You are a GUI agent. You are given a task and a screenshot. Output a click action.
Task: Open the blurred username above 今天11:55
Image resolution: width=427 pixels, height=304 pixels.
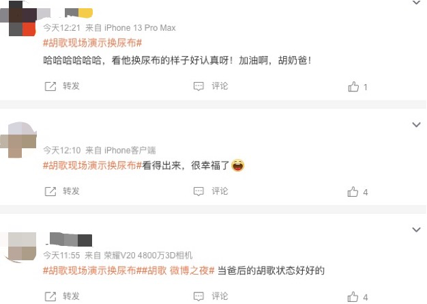(69, 240)
